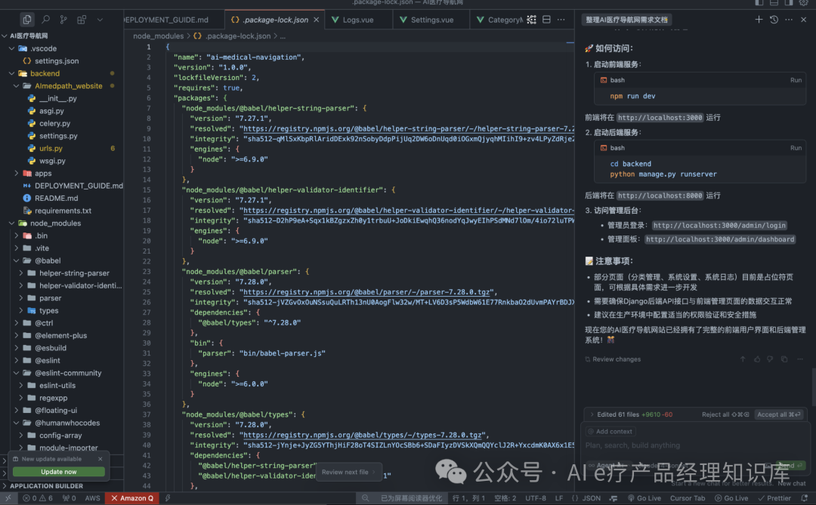Click Review changes in chat

613,359
